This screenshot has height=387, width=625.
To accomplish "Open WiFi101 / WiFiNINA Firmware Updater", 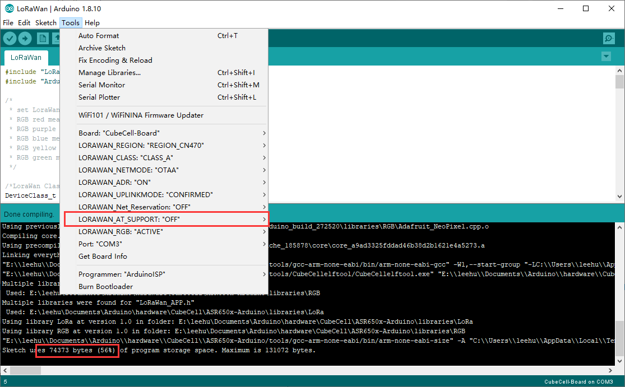I will coord(164,115).
